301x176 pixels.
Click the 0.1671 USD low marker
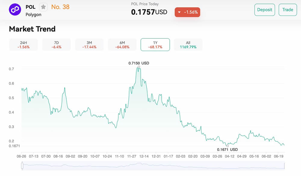[x=228, y=146]
